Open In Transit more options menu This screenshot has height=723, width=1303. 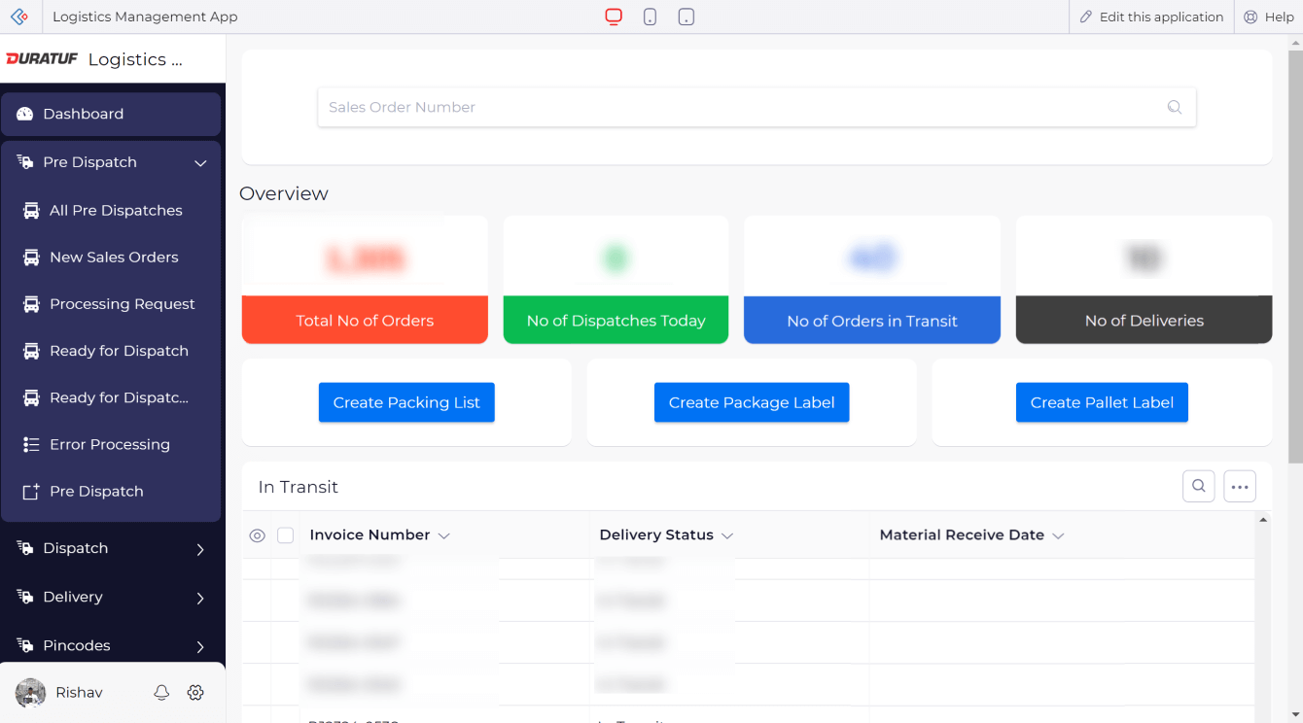[1240, 486]
